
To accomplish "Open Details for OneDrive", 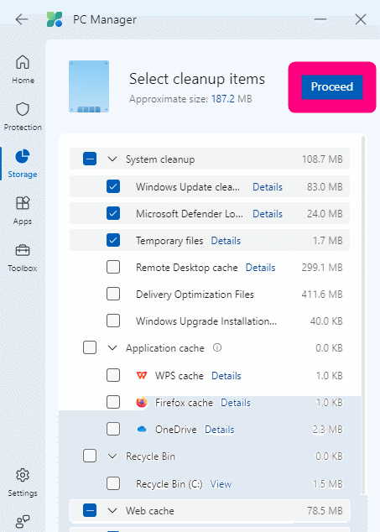I will pos(219,430).
